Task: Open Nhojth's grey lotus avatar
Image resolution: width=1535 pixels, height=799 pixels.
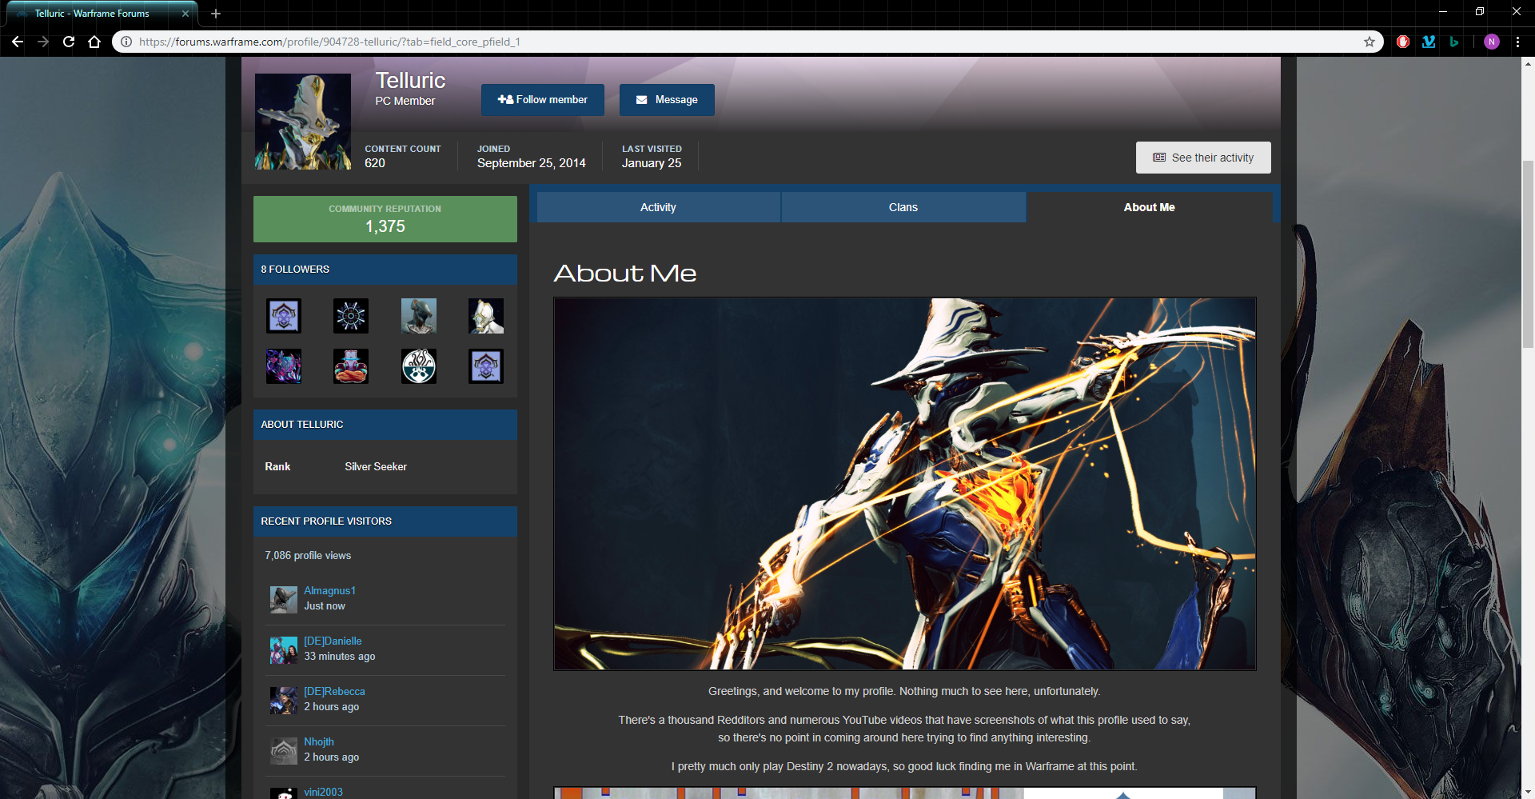Action: [284, 750]
